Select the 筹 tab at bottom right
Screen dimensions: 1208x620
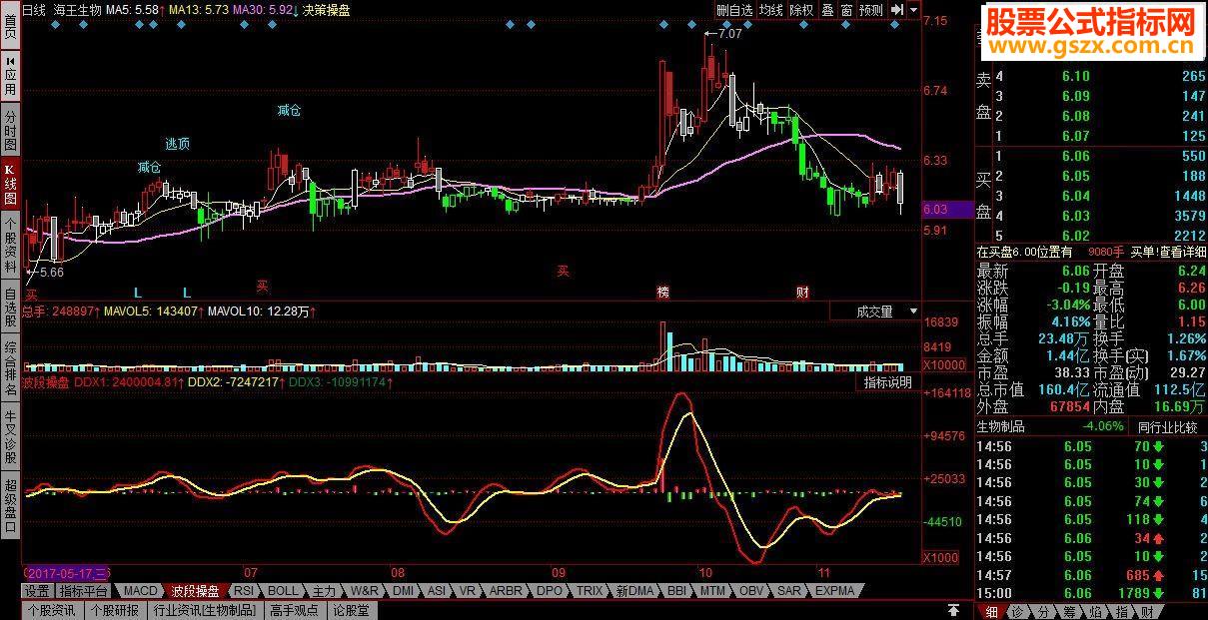[x=1069, y=611]
